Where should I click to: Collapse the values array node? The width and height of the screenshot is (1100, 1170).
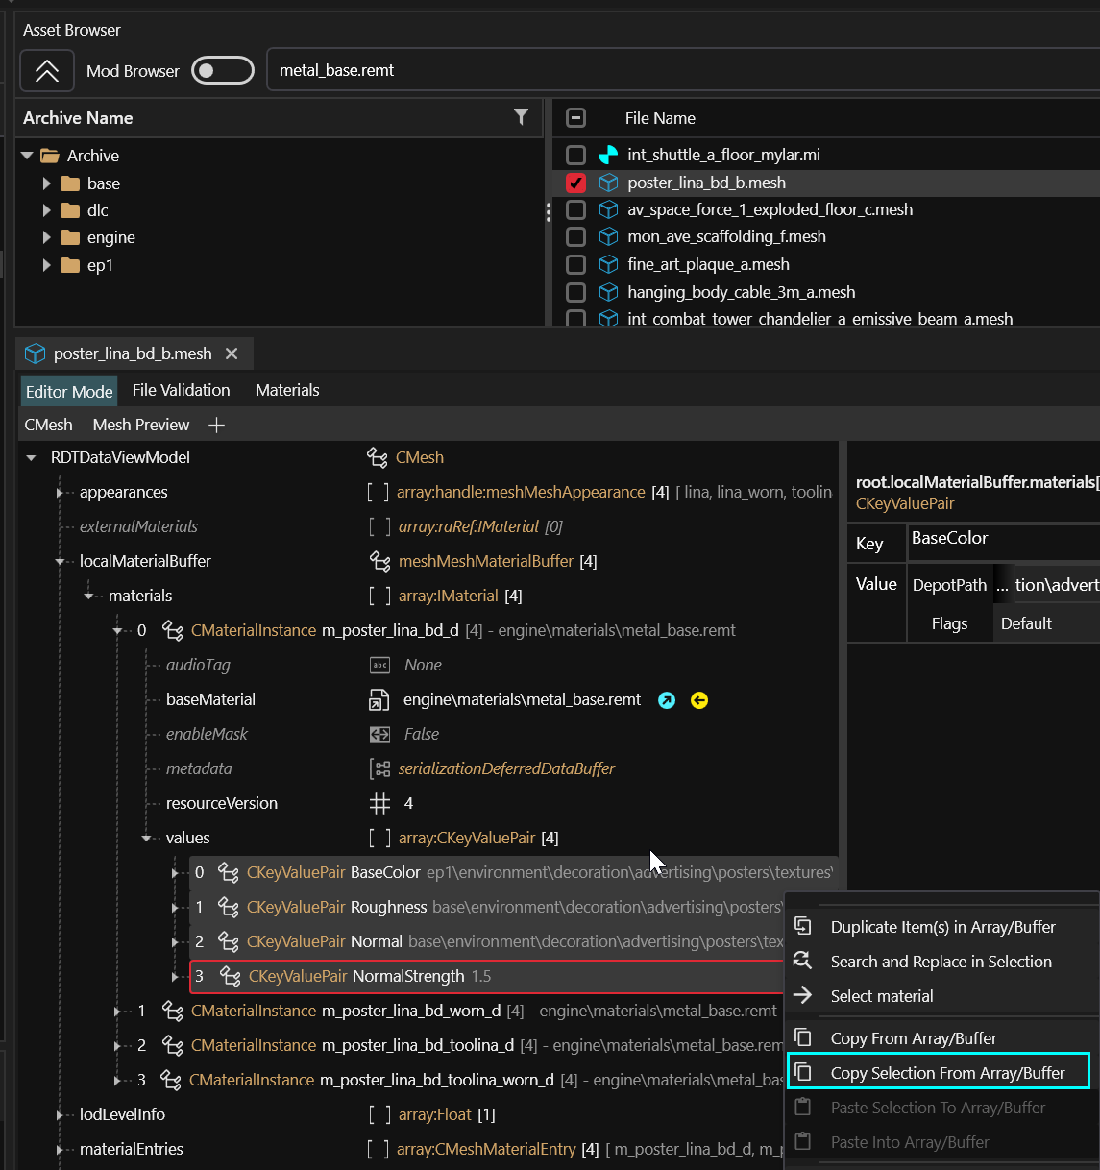[147, 838]
